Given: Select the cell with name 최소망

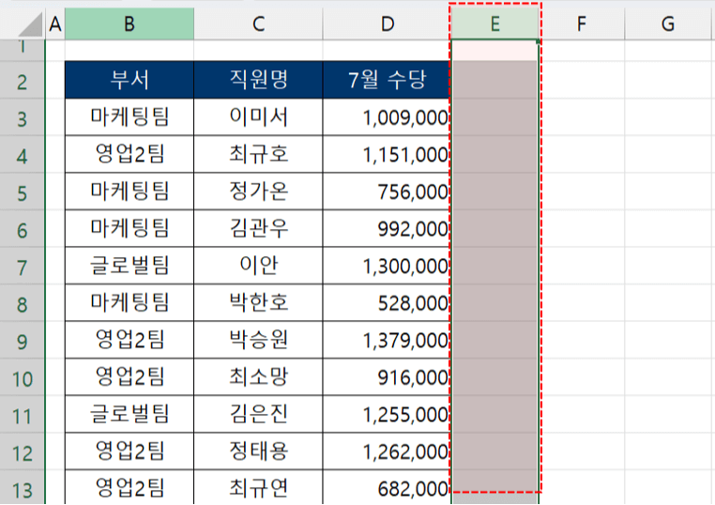Looking at the screenshot, I should click(x=258, y=377).
